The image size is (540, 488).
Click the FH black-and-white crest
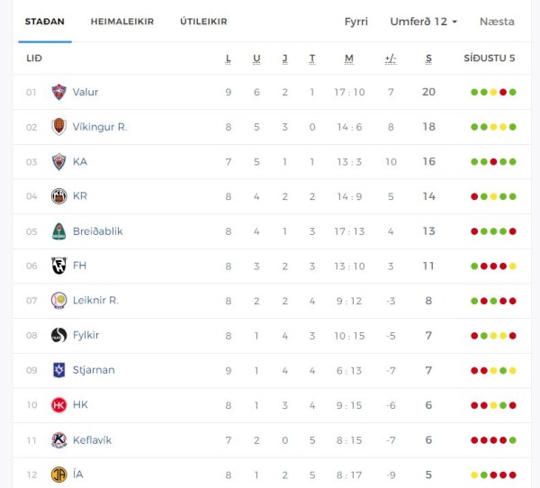pos(58,266)
